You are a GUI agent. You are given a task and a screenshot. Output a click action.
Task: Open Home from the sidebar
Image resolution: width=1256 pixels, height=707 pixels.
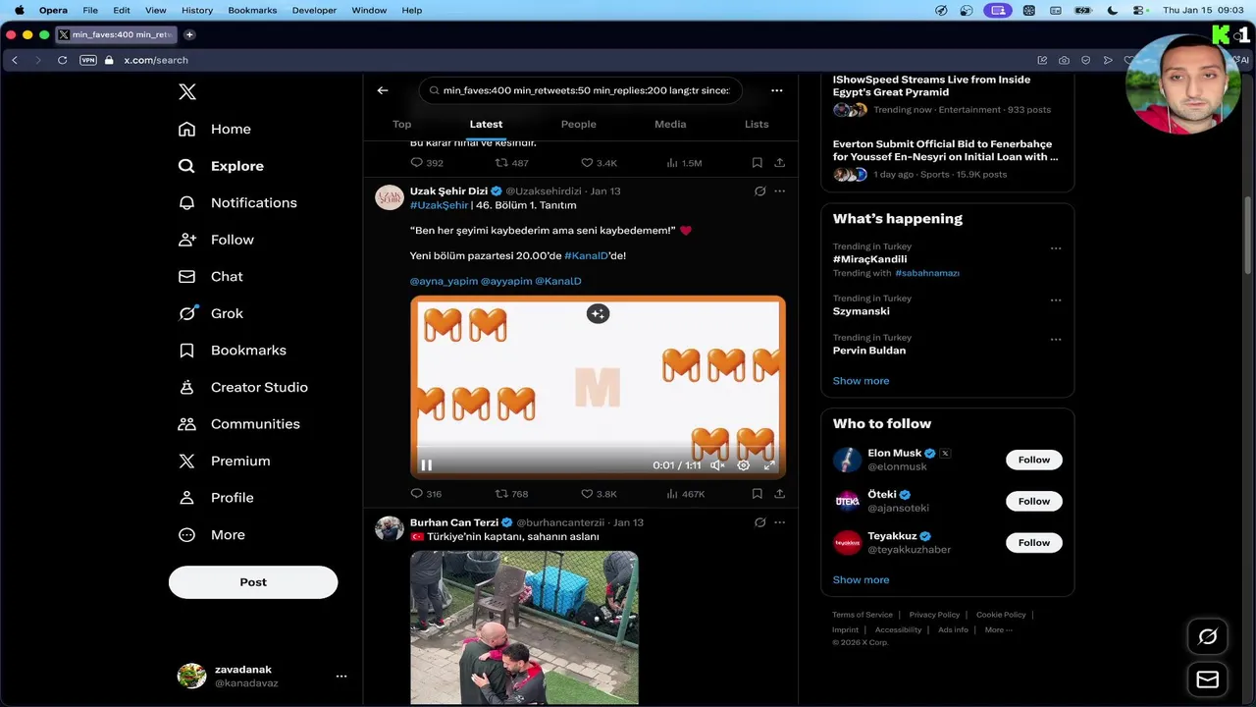[215, 129]
